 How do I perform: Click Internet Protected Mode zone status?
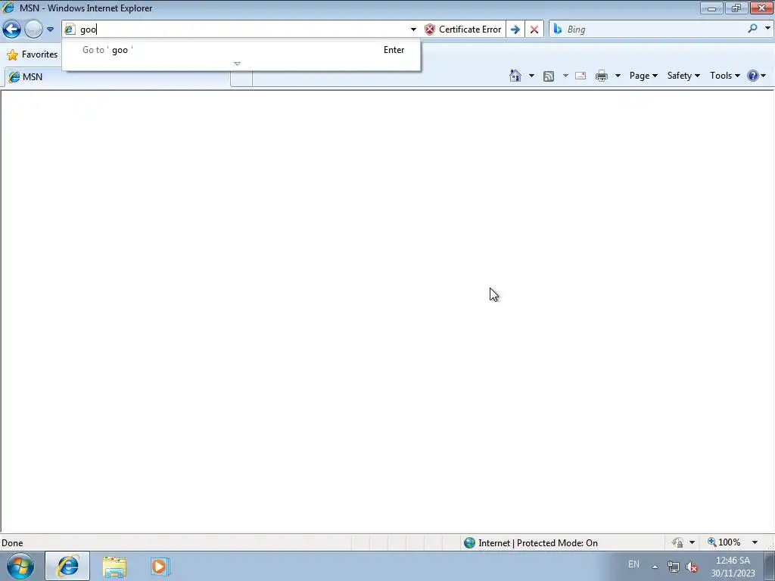538,543
